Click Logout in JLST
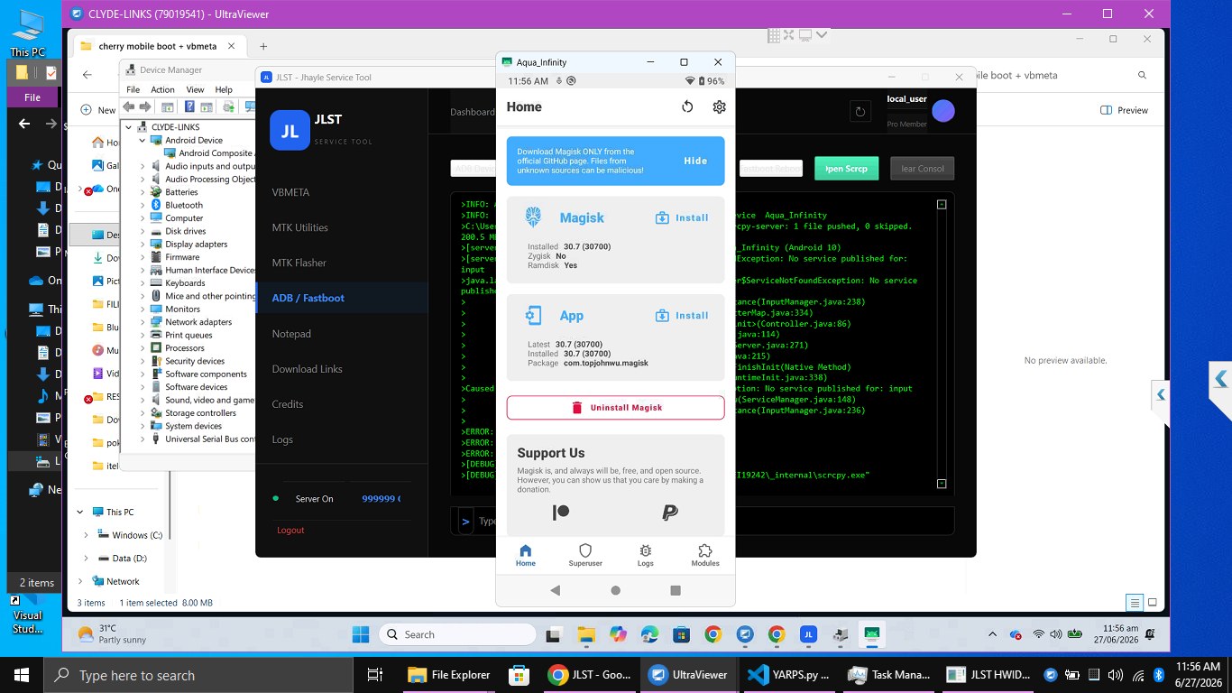 (x=290, y=530)
